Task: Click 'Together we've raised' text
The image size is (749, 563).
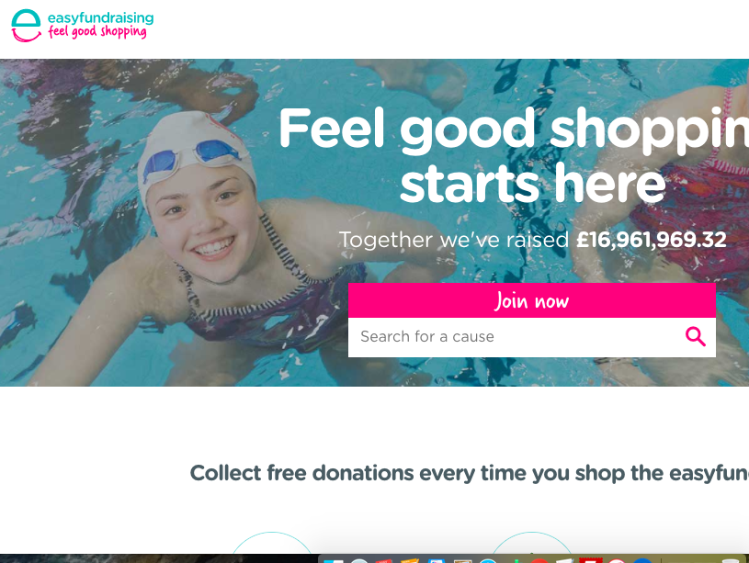Action: click(454, 239)
